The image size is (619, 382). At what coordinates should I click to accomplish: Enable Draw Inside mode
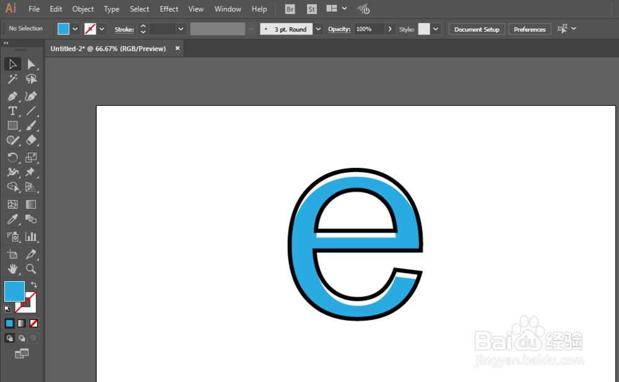click(x=34, y=338)
